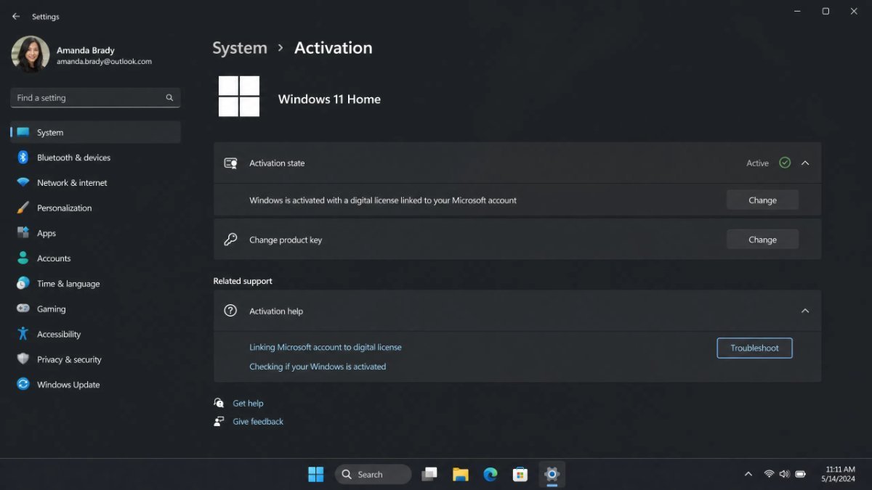The width and height of the screenshot is (872, 490).
Task: Launch Microsoft Edge from the taskbar
Action: [490, 474]
